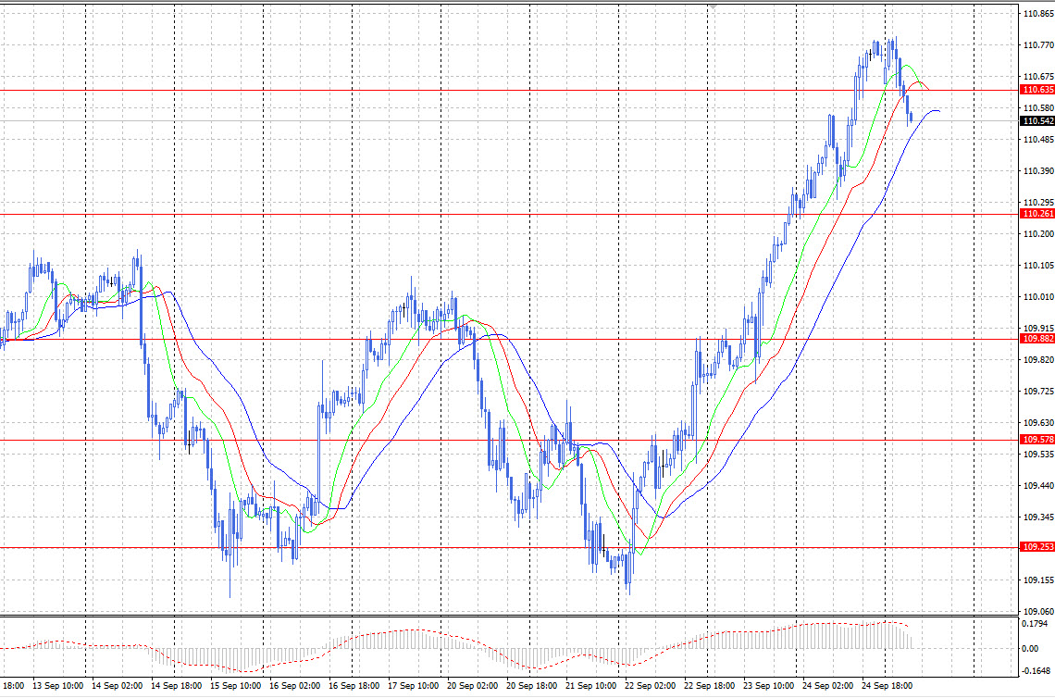
Task: Click the 16 Sep 18:00 time label
Action: point(354,685)
